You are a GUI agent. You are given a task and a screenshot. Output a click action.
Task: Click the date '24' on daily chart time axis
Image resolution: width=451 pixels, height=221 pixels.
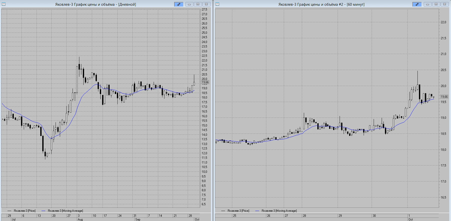pos(120,215)
